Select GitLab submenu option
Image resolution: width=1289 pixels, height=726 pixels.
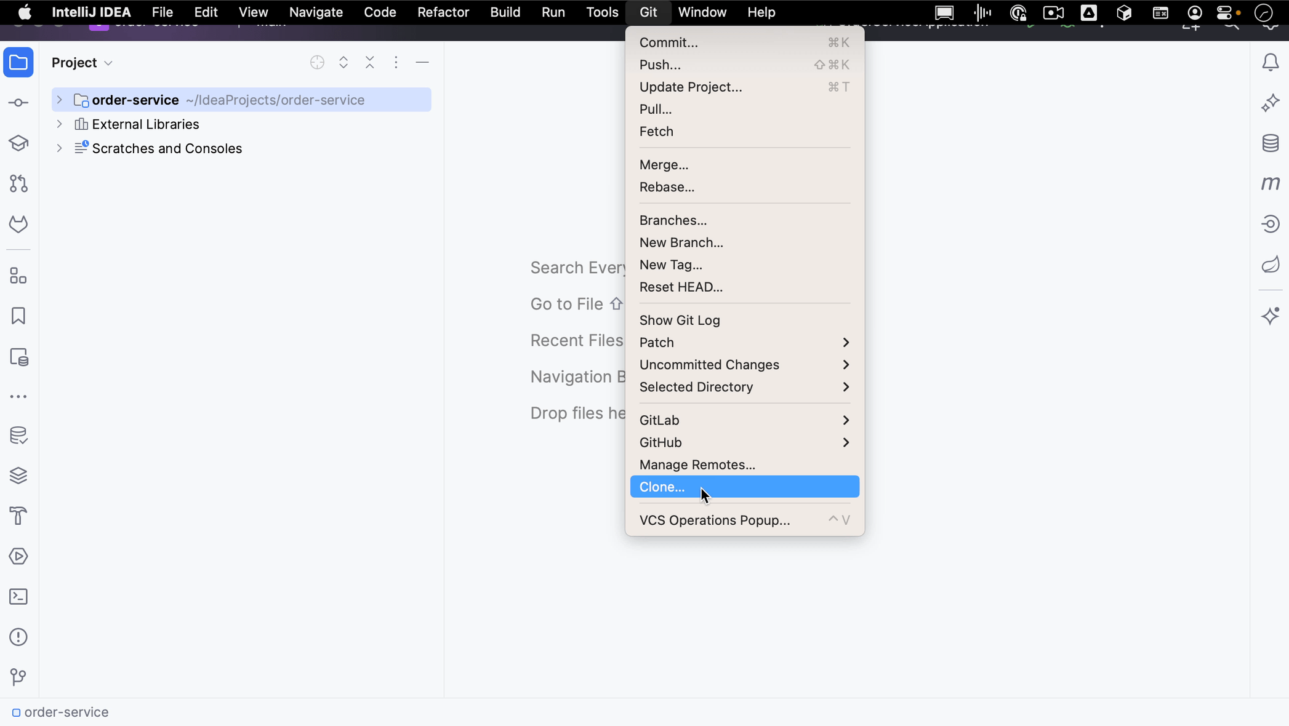659,420
